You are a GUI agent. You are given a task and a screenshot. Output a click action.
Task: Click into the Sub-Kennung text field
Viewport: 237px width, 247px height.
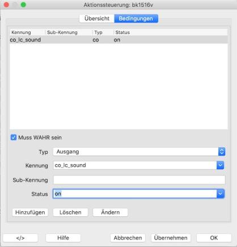[139, 180]
